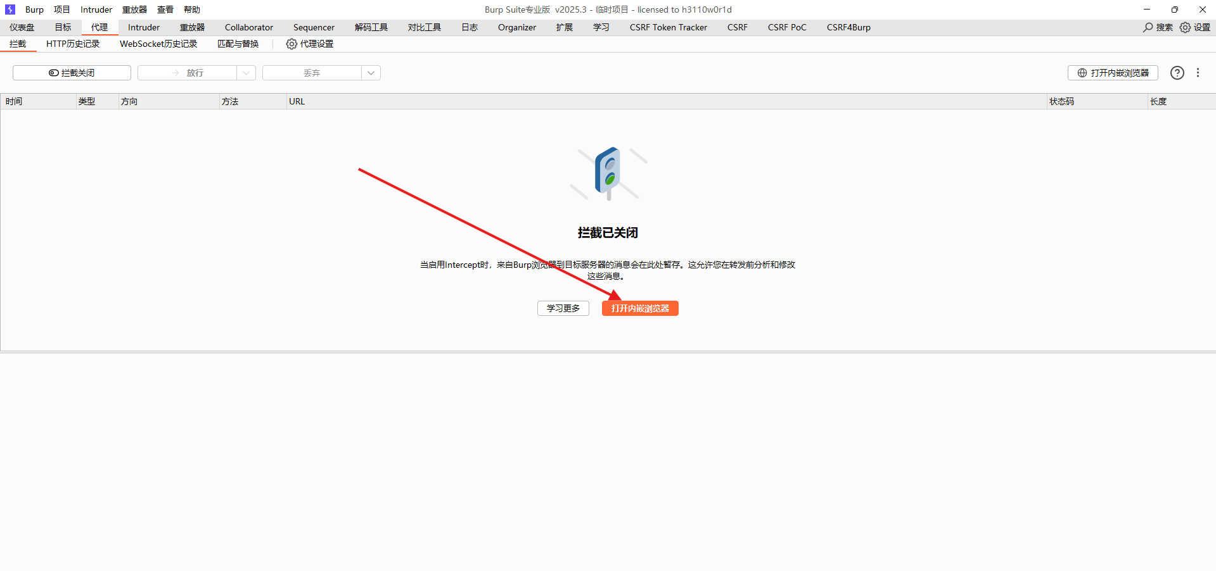Restore down the Burp Suite window

pyautogui.click(x=1174, y=9)
